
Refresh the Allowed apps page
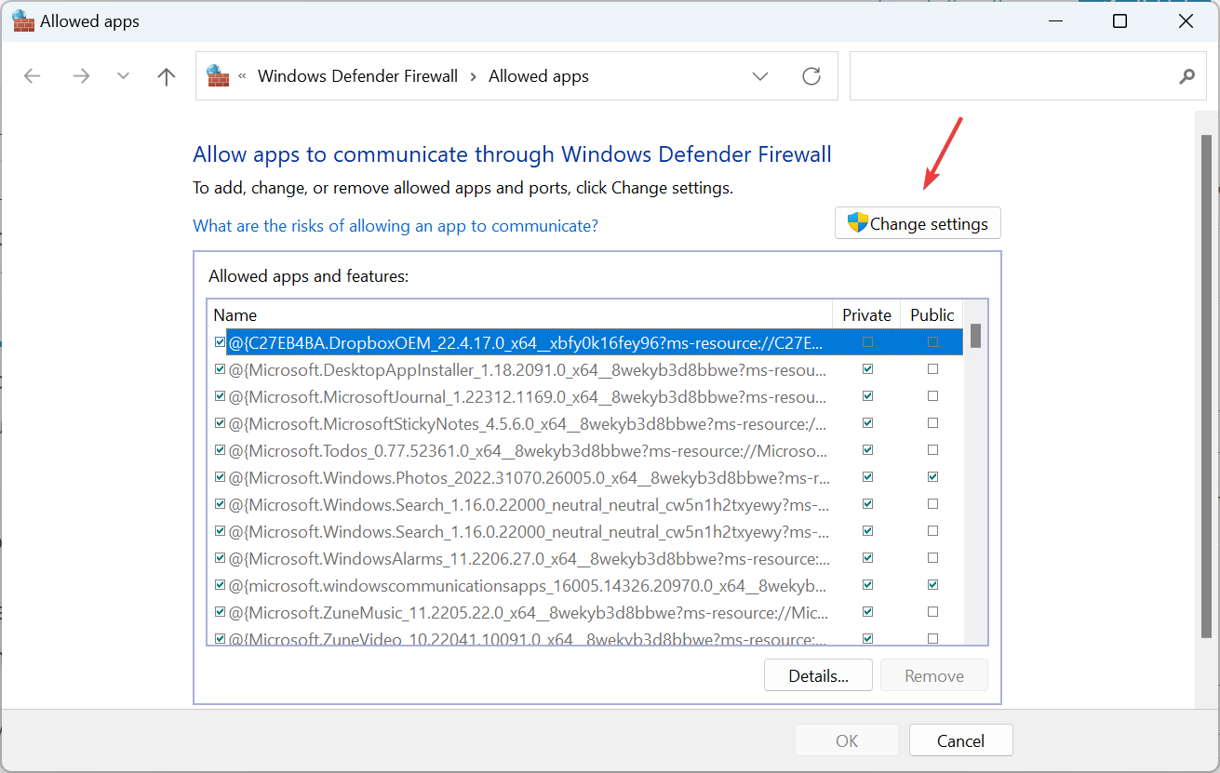pyautogui.click(x=811, y=76)
